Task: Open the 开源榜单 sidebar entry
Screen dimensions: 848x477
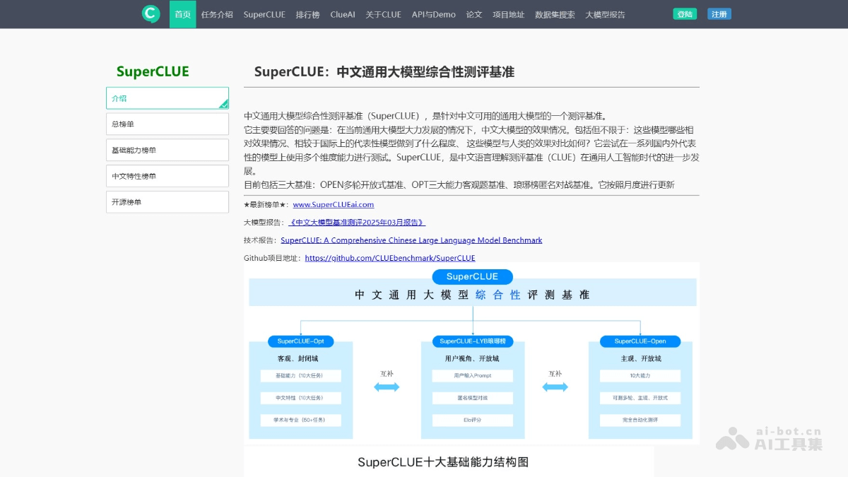Action: [167, 202]
